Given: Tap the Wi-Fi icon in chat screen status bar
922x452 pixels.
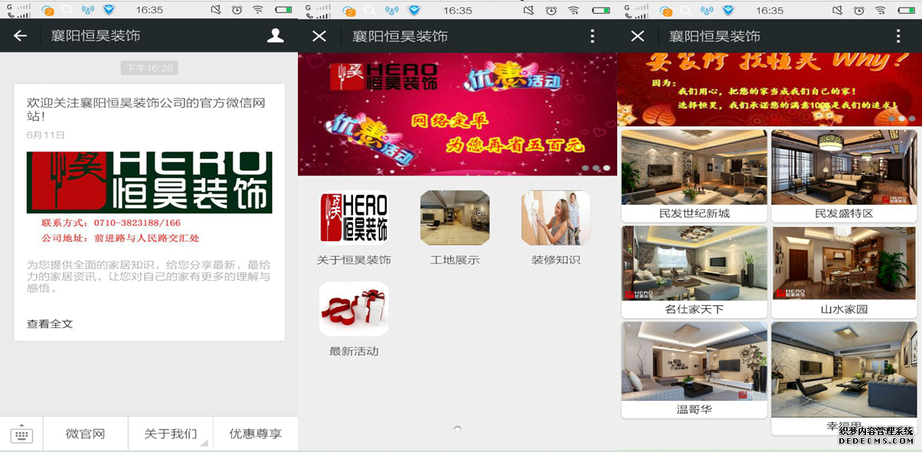Looking at the screenshot, I should point(258,10).
